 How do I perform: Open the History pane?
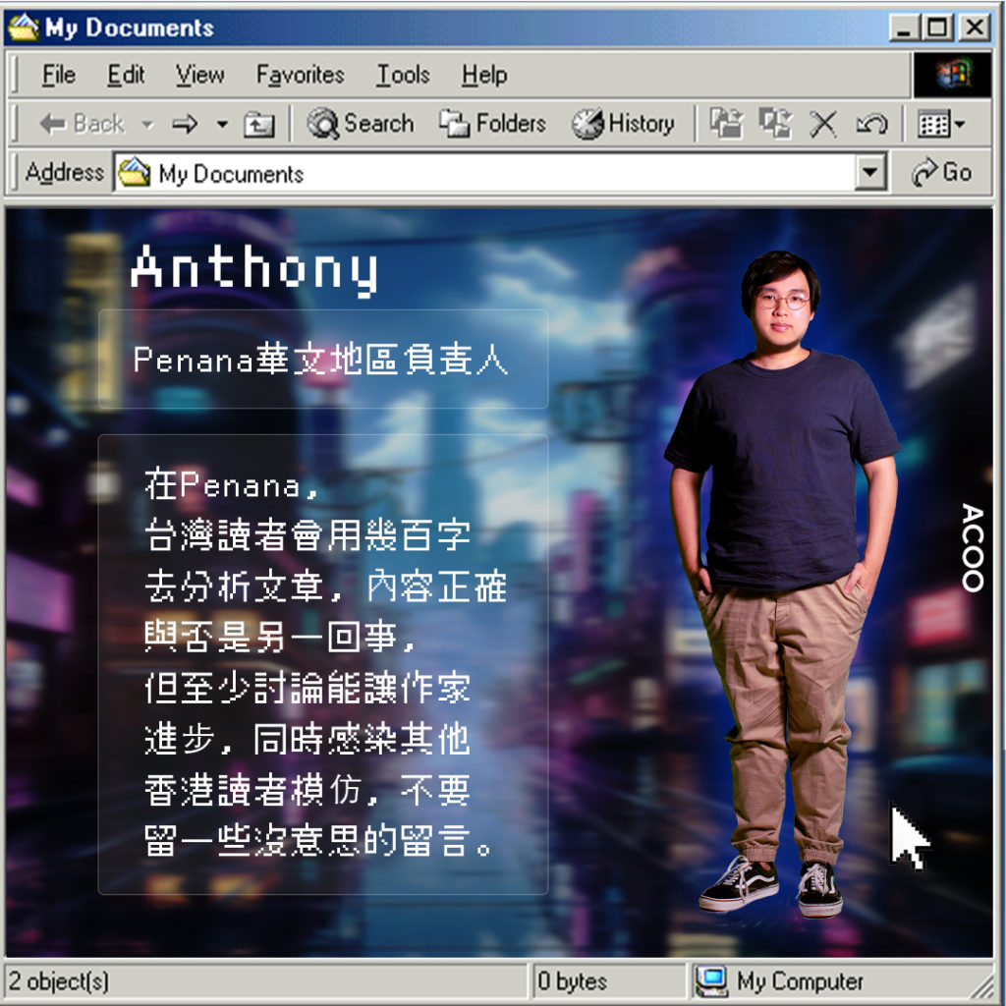[x=623, y=124]
